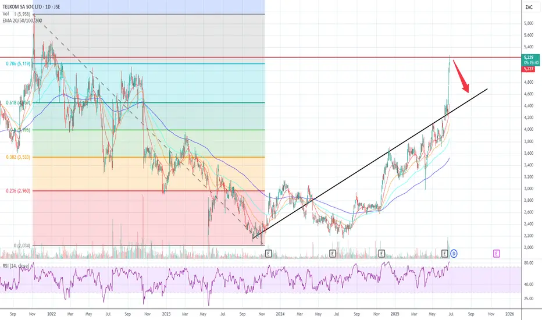542x320 pixels.
Task: Click the 40.00 RSI axis label
Action: 529,285
